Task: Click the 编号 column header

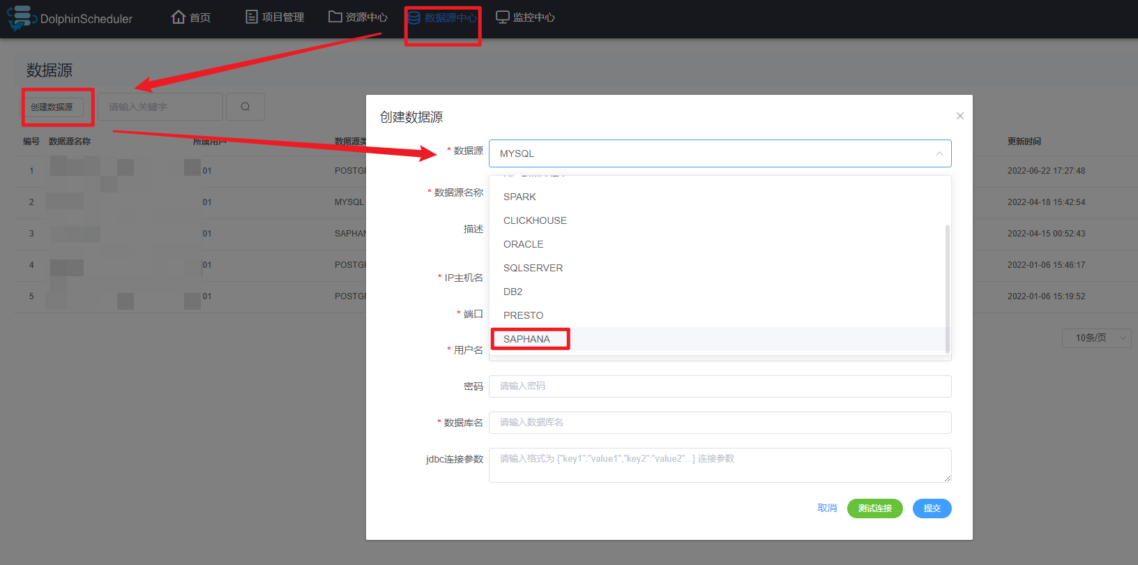Action: [31, 142]
